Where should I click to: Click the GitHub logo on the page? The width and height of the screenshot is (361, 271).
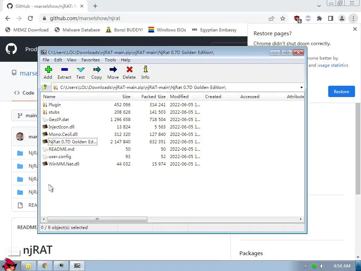[11, 49]
